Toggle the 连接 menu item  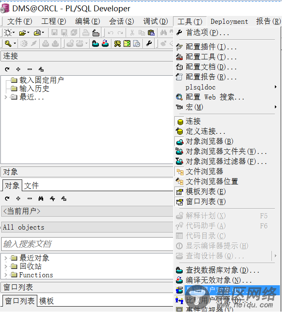pyautogui.click(x=227, y=121)
